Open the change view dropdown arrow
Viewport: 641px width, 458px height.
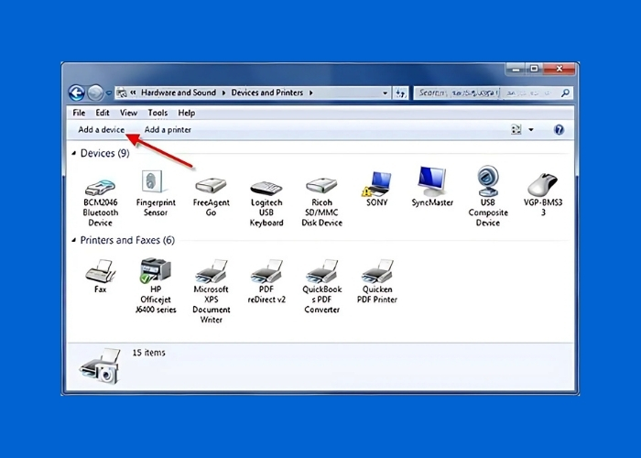(531, 130)
